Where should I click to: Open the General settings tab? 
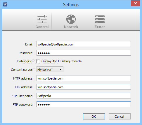(42, 21)
